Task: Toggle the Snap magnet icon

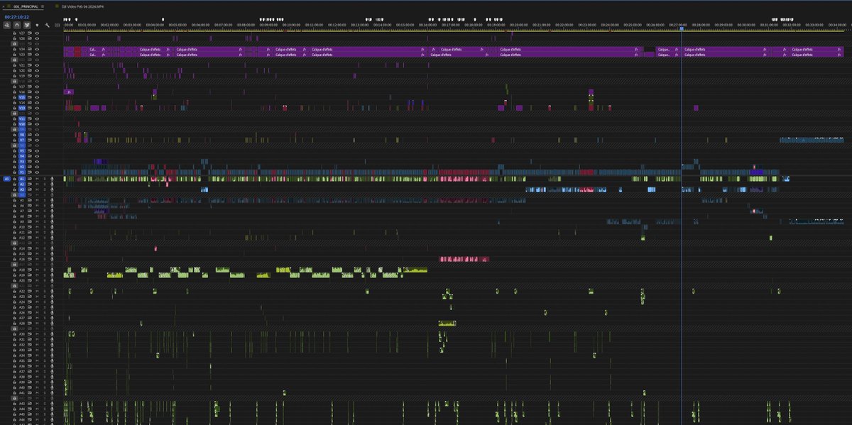Action: pyautogui.click(x=16, y=25)
